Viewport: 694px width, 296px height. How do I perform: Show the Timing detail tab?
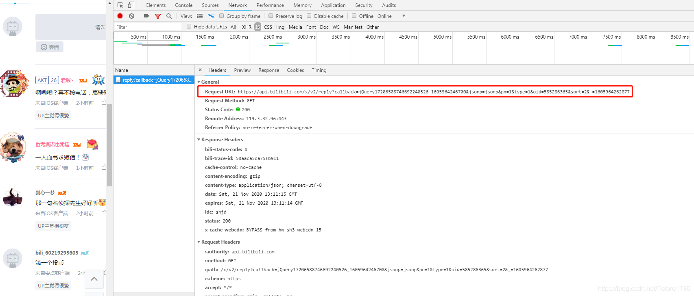(x=319, y=70)
